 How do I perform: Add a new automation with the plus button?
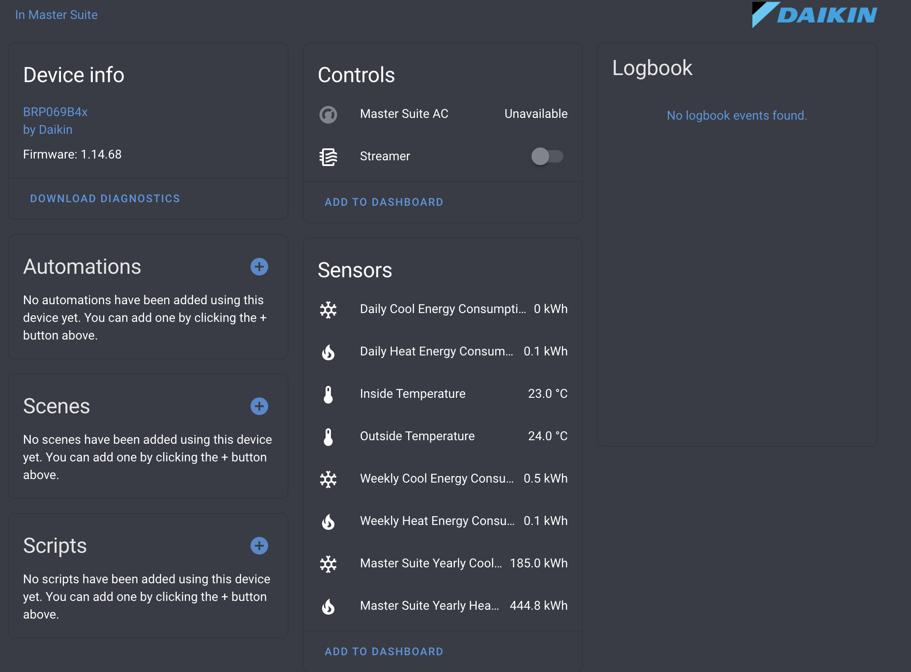pyautogui.click(x=259, y=267)
